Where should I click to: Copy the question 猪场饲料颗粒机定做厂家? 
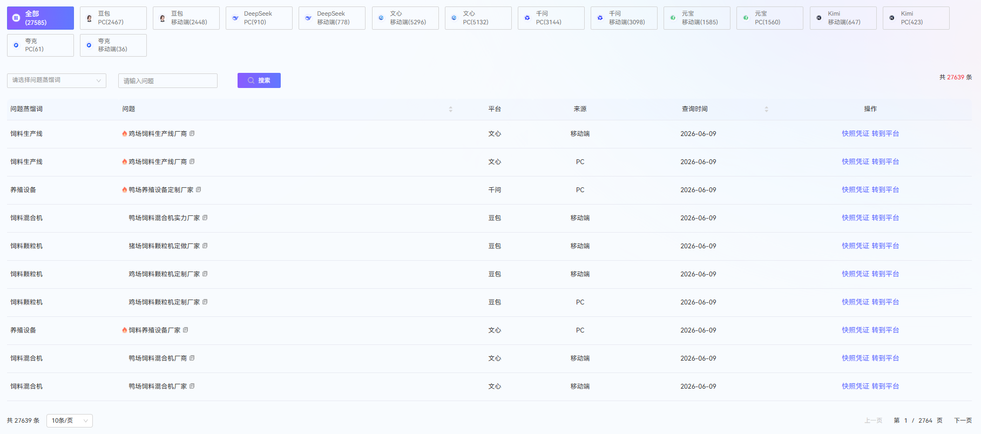tap(205, 246)
